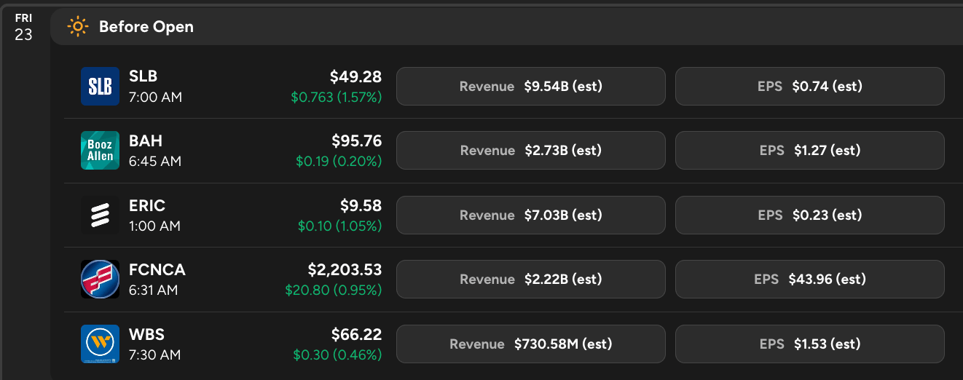Click FCNCA EPS $43.96 estimate box

coord(809,280)
